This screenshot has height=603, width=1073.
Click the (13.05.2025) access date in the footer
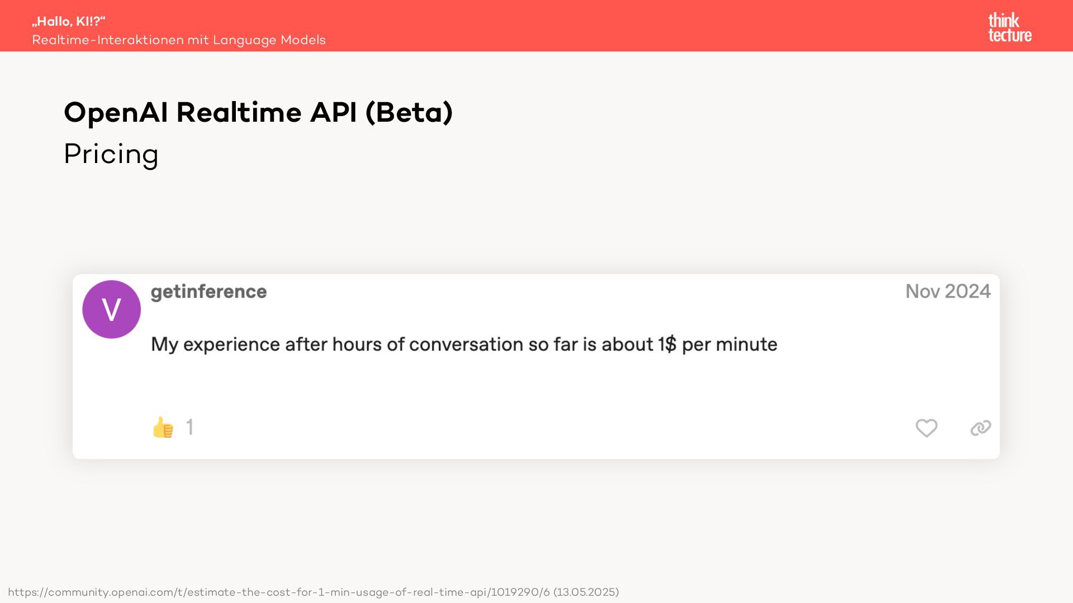coord(586,592)
